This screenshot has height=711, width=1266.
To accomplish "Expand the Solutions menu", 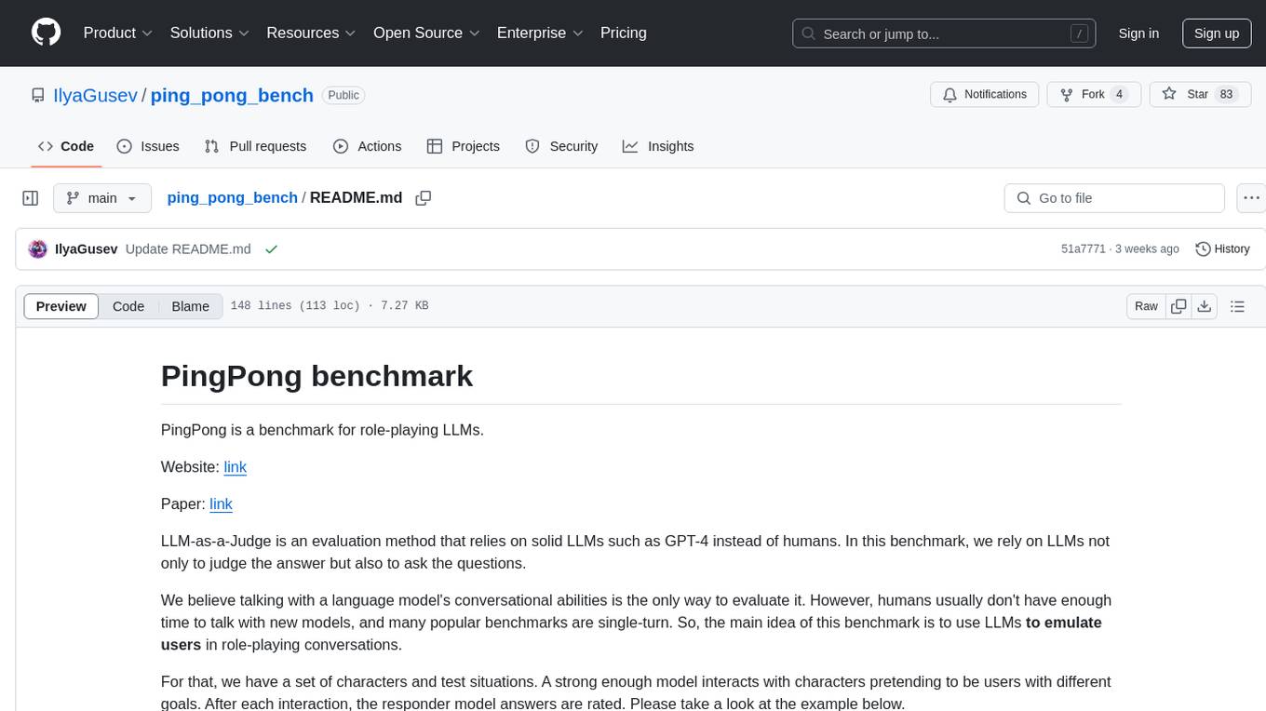I will click(209, 33).
